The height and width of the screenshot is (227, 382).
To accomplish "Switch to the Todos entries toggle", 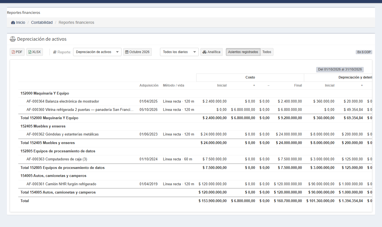I will coord(267,52).
